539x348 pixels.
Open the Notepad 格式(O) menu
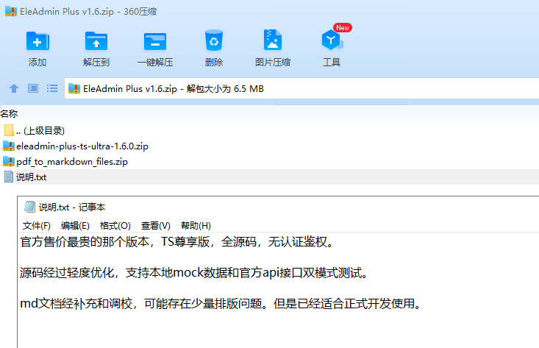coord(115,226)
